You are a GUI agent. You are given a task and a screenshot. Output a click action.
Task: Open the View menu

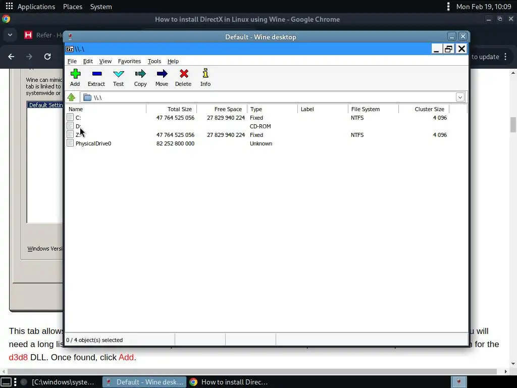tap(105, 61)
